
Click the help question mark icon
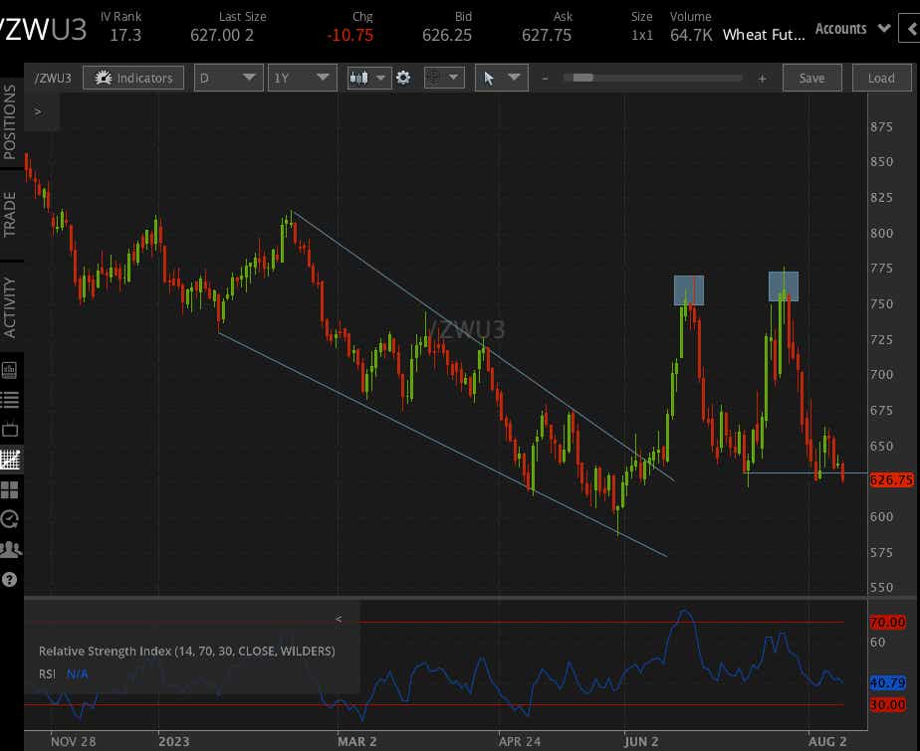(x=10, y=578)
